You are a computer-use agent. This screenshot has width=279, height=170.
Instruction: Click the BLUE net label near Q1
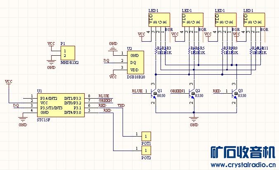(x=137, y=91)
